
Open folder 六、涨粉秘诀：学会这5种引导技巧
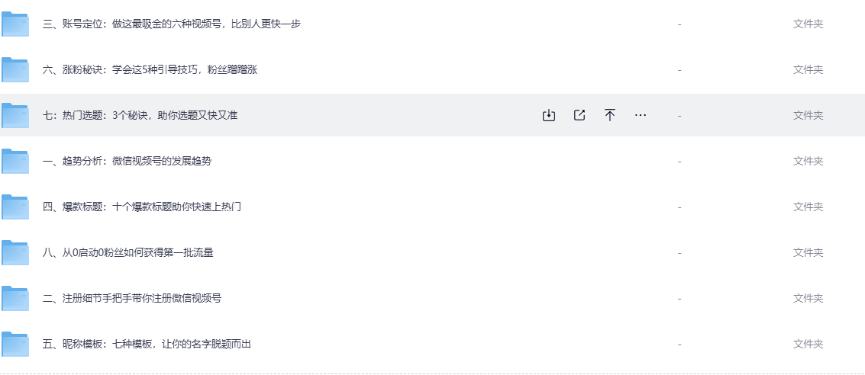[x=150, y=69]
